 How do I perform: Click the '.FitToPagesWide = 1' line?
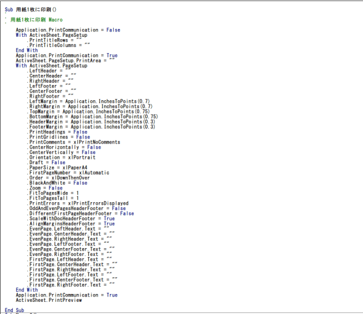pyautogui.click(x=53, y=193)
